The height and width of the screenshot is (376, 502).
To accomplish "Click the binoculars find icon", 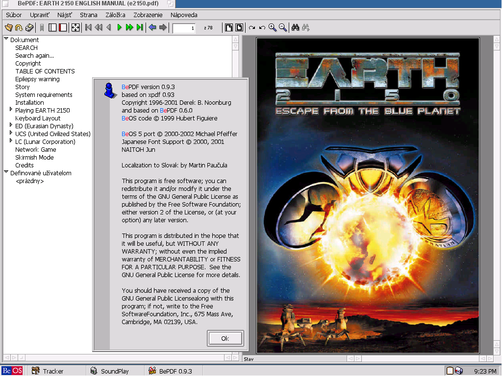I will click(295, 27).
